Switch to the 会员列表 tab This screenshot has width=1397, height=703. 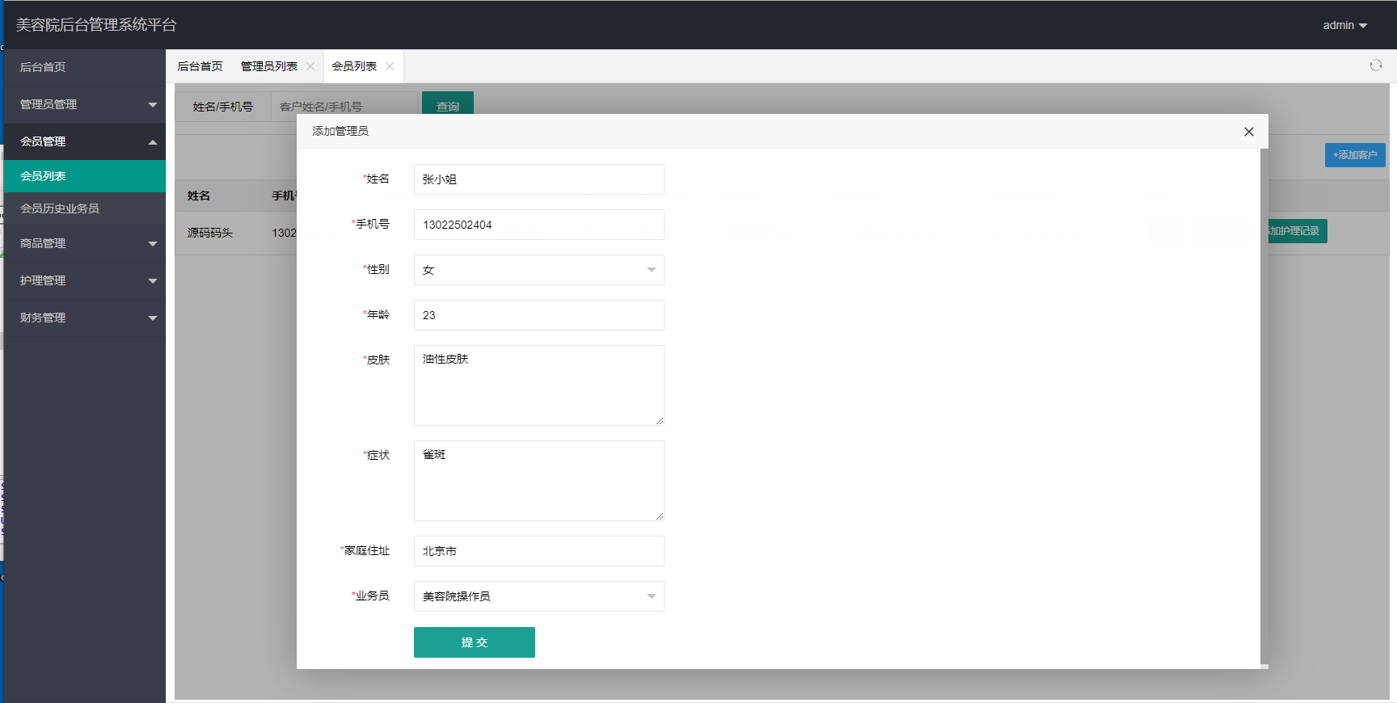(x=354, y=66)
